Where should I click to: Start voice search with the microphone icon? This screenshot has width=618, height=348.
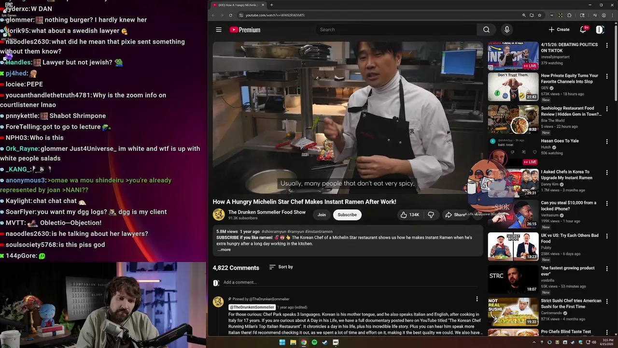506,29
